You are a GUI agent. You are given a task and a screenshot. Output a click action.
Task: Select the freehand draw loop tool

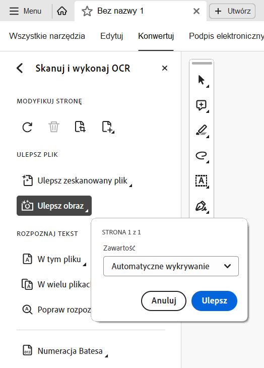pyautogui.click(x=202, y=156)
